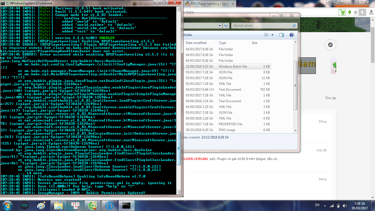The width and height of the screenshot is (375, 211).
Task: Click the Explorer 'folder' toolbar button
Action: pos(188,35)
